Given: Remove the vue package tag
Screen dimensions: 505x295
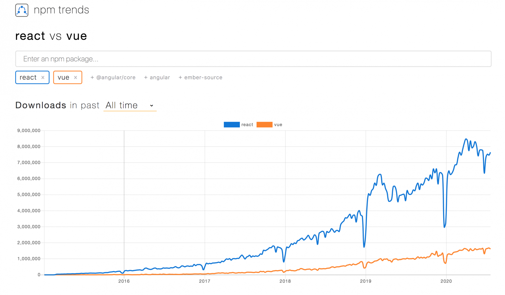Looking at the screenshot, I should [75, 78].
